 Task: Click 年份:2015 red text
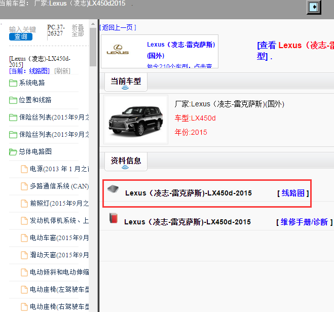coord(191,132)
